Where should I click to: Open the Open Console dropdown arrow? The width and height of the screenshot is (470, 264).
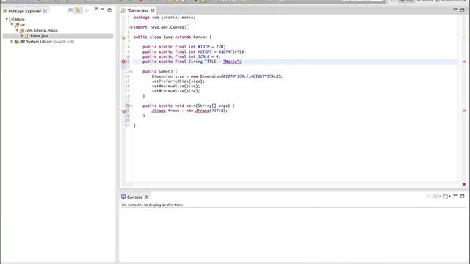[x=449, y=197]
